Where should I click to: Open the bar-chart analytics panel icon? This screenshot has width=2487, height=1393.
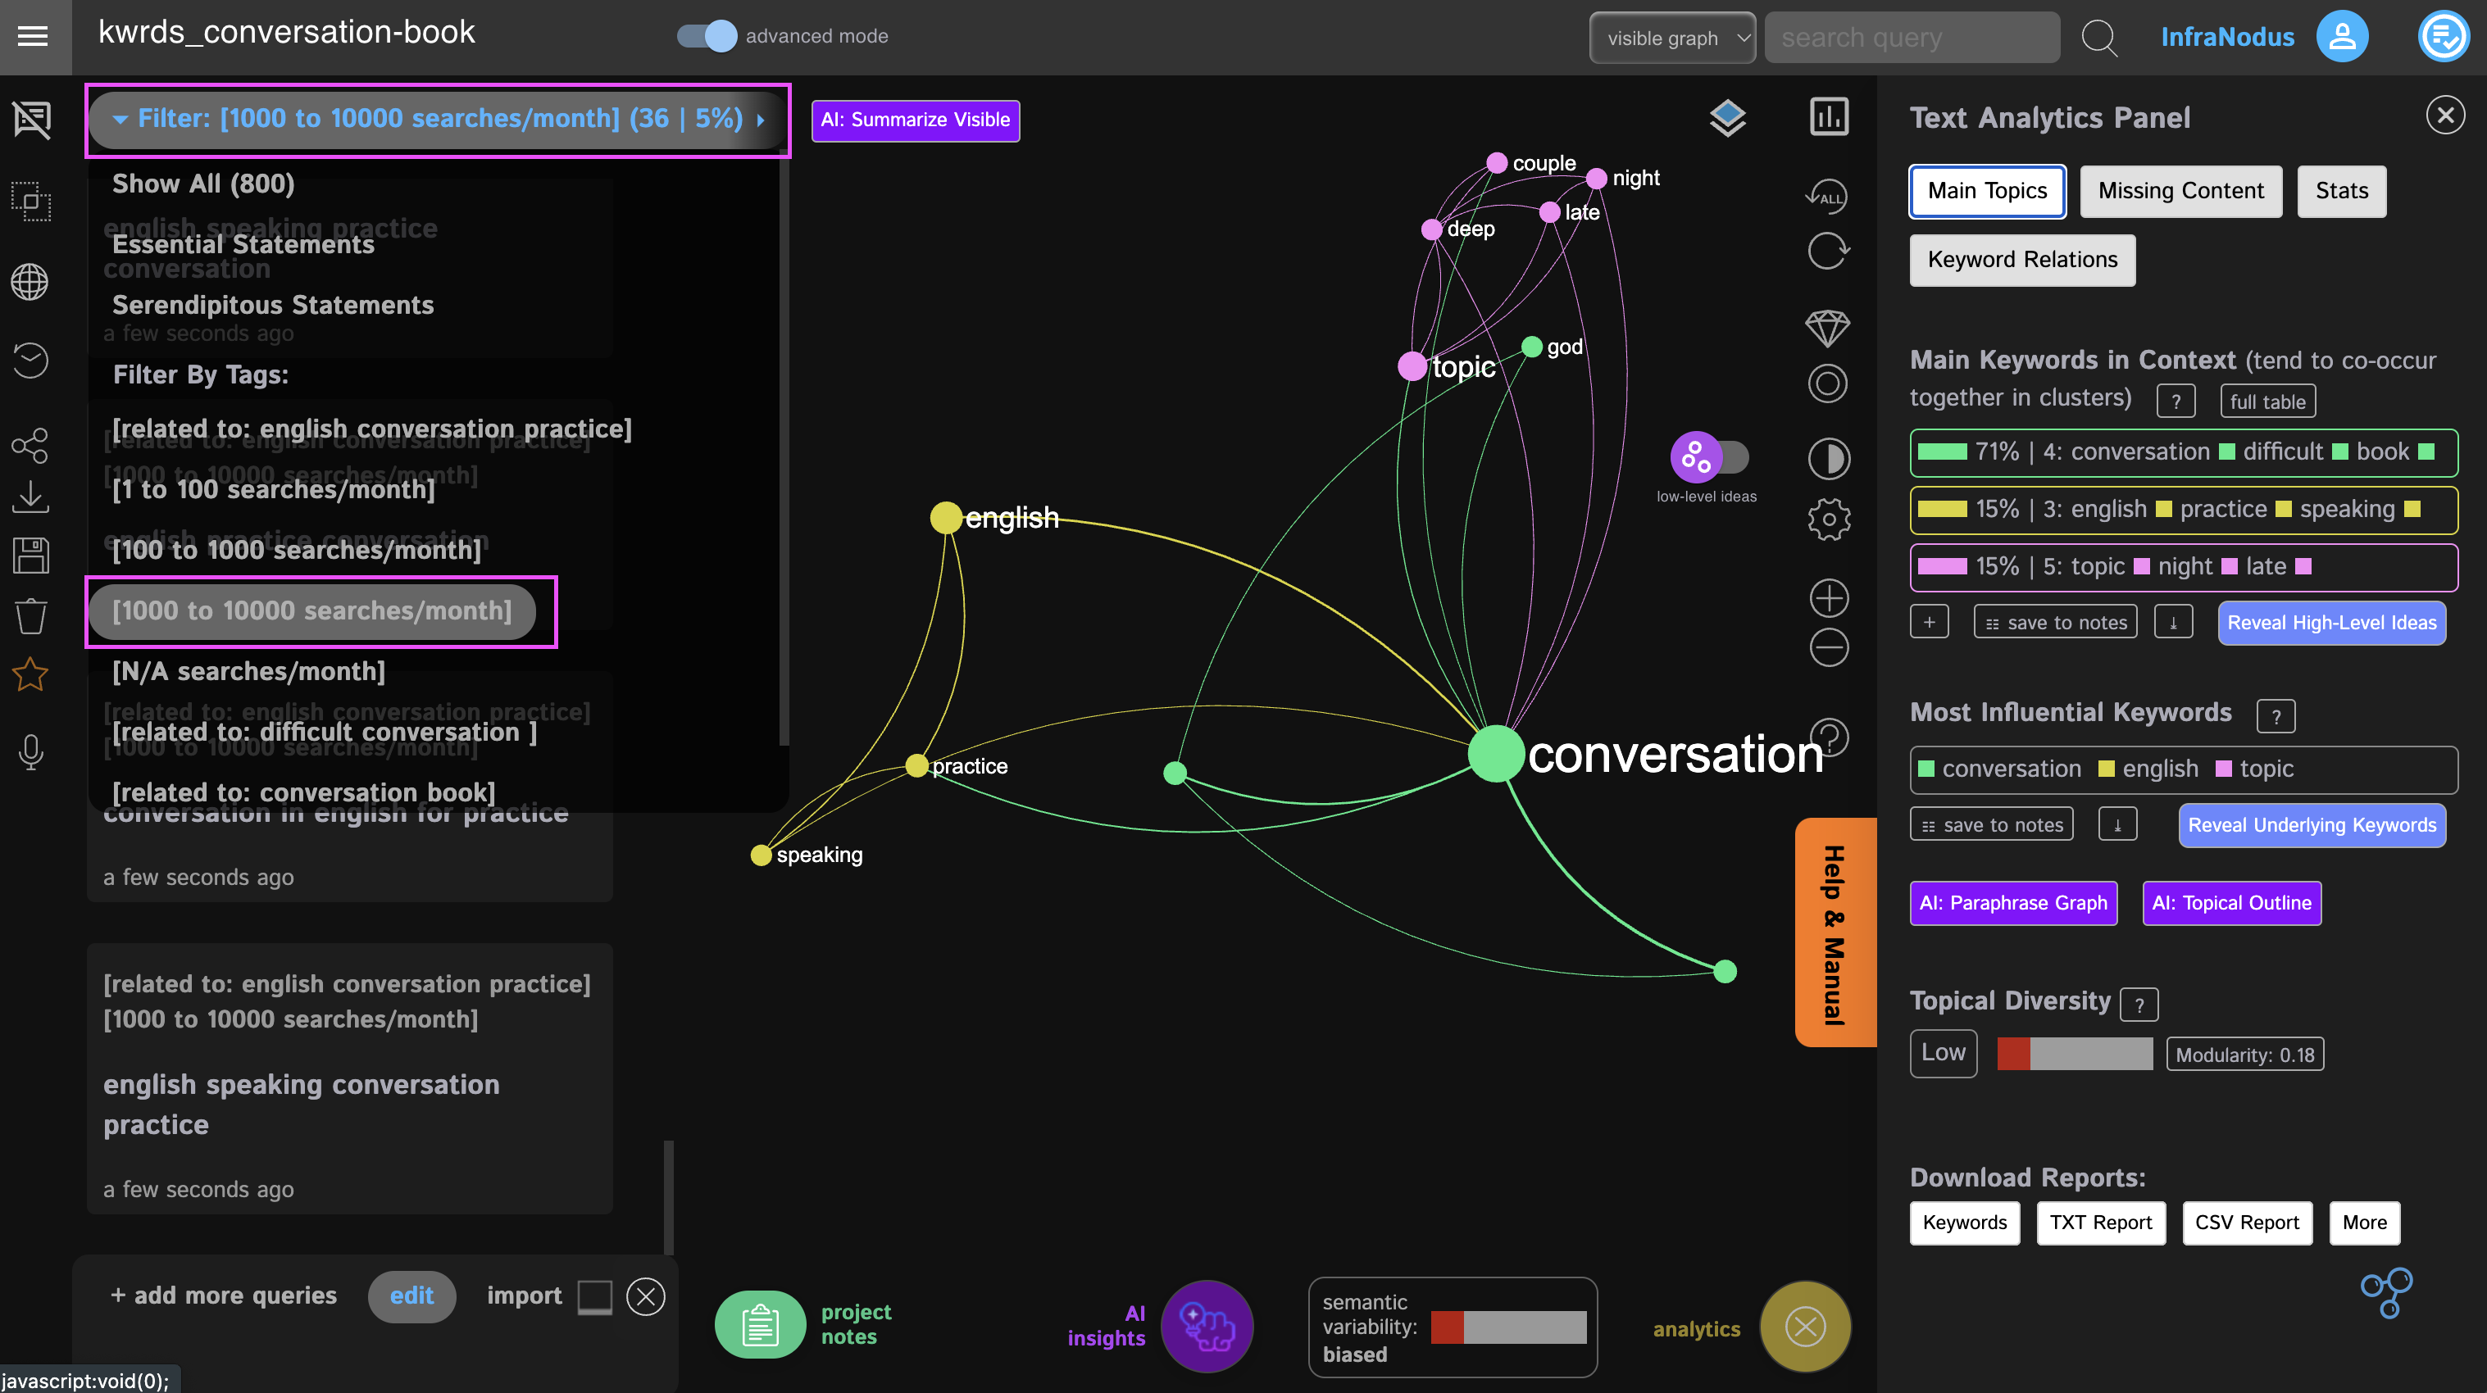coord(1829,118)
